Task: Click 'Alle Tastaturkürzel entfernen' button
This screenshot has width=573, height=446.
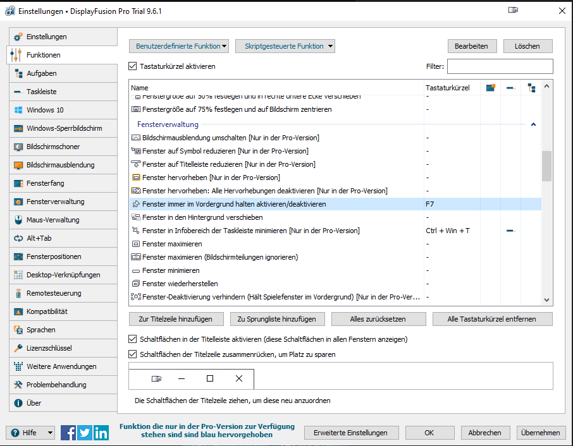Action: [492, 319]
